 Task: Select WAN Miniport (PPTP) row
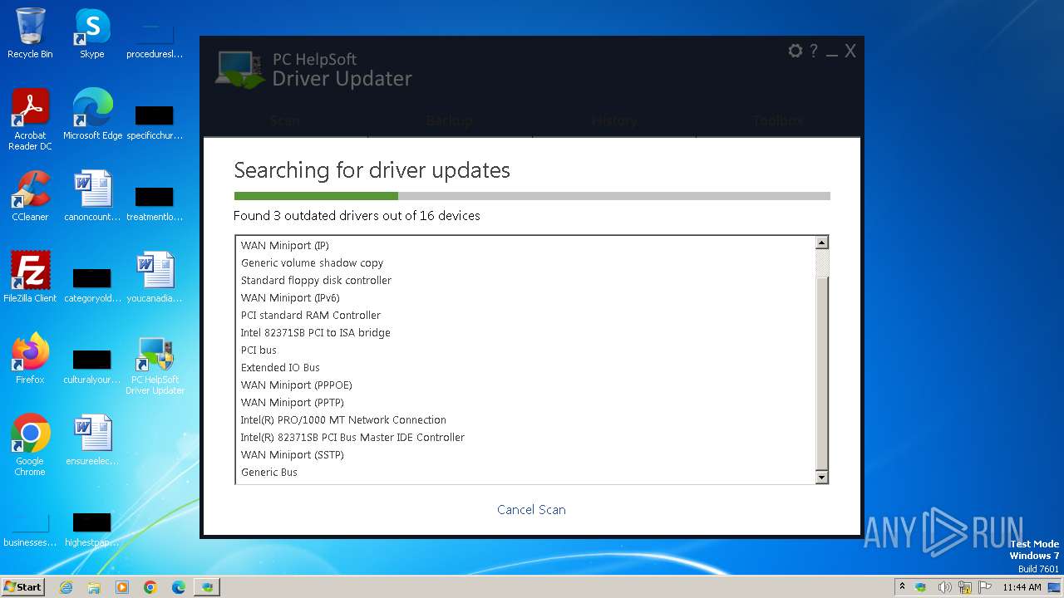coord(525,403)
